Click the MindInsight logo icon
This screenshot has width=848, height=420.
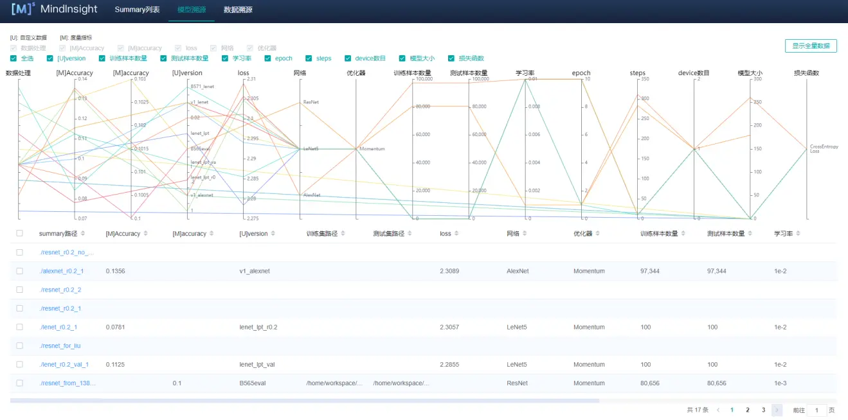tap(23, 10)
